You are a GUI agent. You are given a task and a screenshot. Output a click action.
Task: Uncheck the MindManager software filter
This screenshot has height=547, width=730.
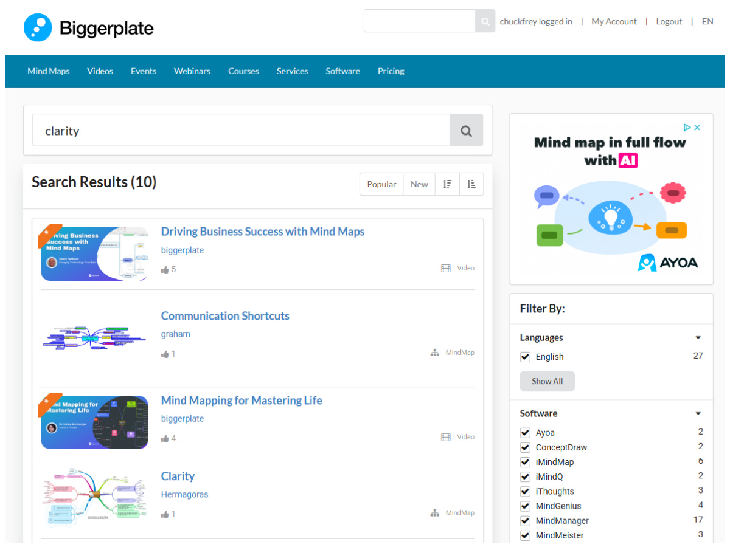point(525,521)
